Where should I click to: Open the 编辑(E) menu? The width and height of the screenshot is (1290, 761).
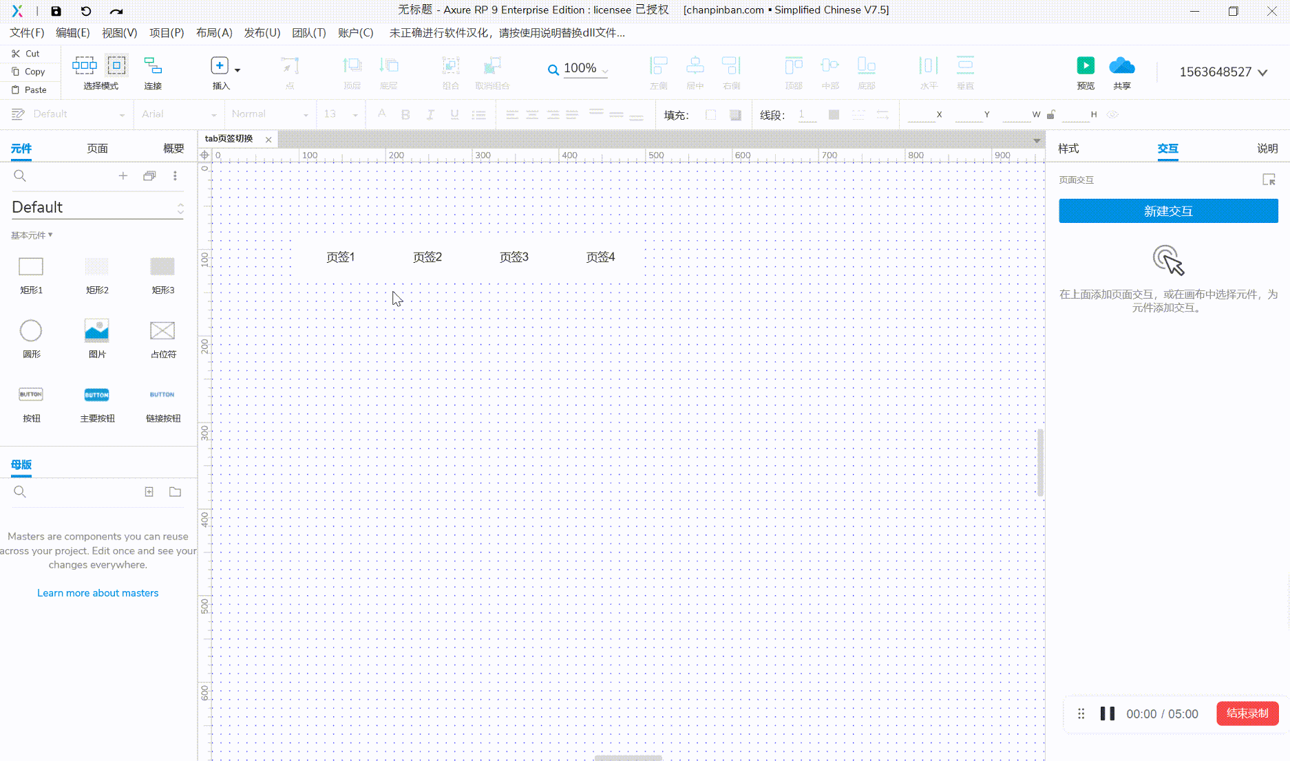tap(73, 33)
